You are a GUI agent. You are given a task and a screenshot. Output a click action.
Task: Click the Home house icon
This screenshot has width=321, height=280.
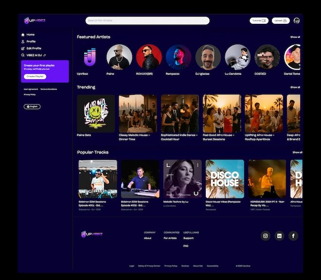click(23, 35)
